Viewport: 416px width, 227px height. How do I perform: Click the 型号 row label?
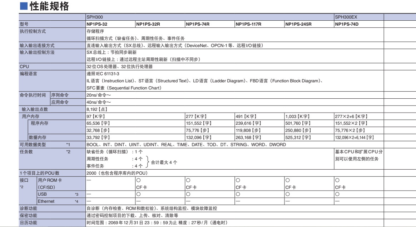24,24
